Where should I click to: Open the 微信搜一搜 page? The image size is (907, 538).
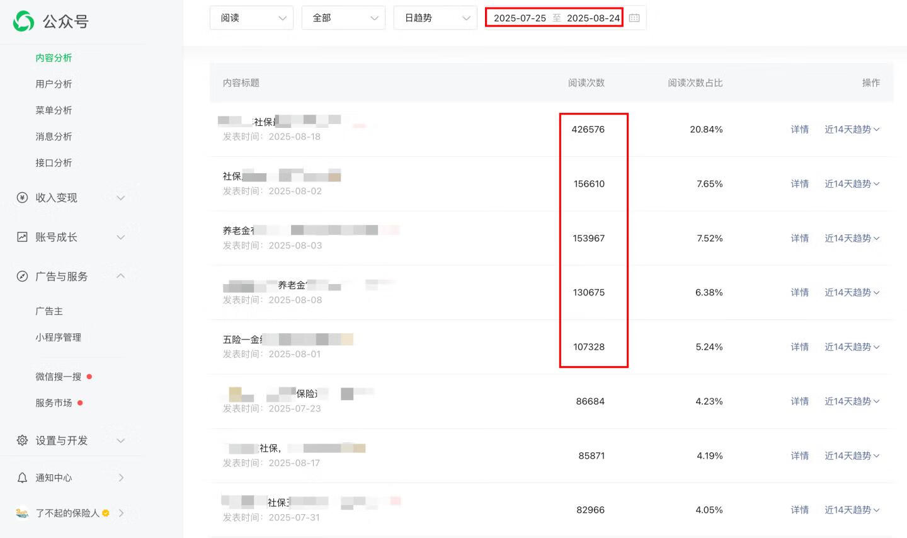pyautogui.click(x=58, y=376)
